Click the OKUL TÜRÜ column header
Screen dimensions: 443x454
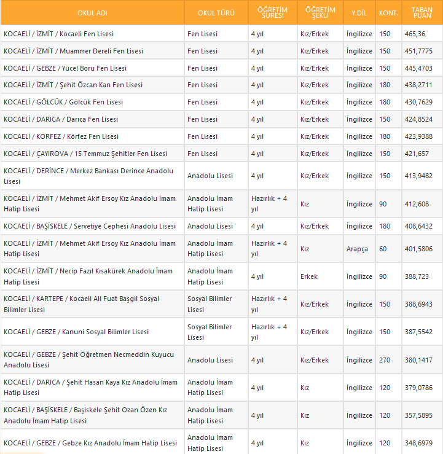point(216,13)
